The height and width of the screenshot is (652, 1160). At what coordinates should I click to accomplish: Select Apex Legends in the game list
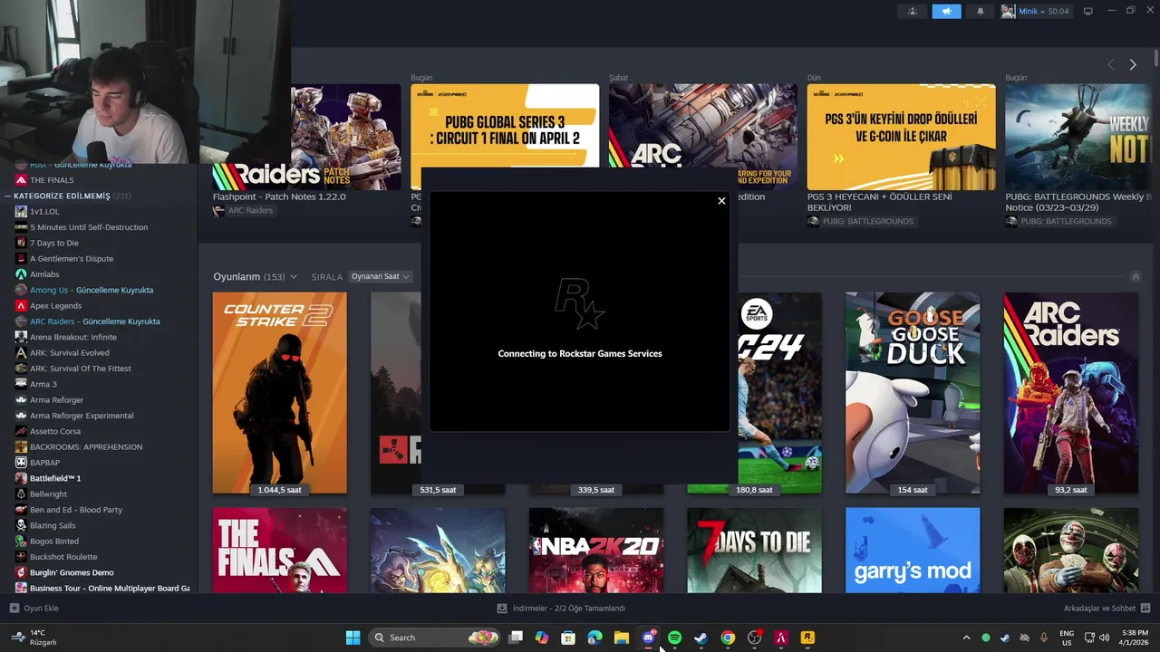[x=55, y=305]
